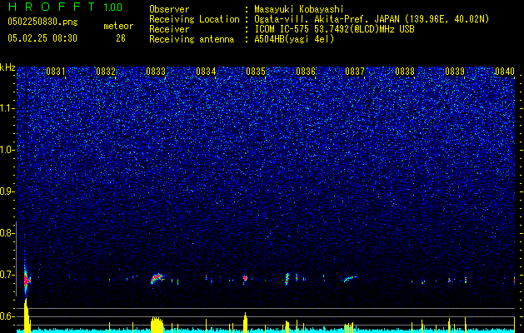The height and width of the screenshot is (333, 524).
Task: Click the 0.7 kHz axis label
Action: (7, 275)
